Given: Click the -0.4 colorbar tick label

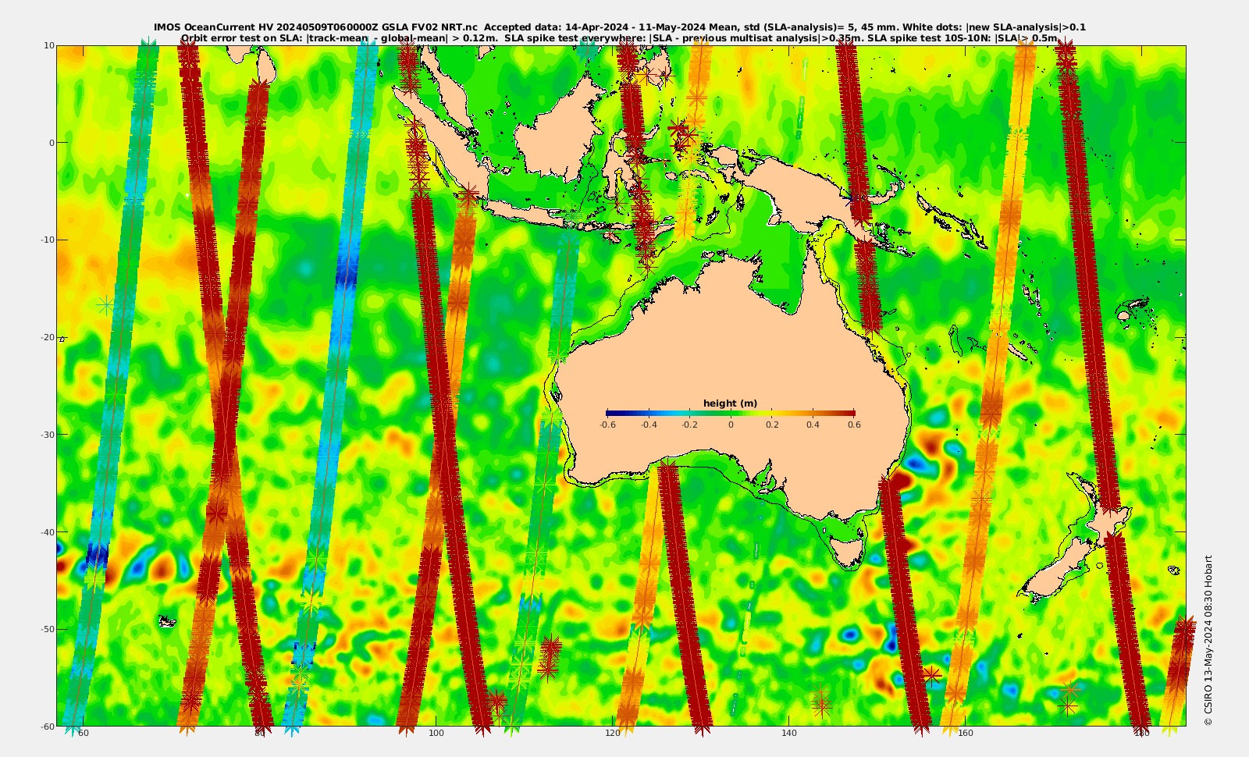Looking at the screenshot, I should pos(649,425).
